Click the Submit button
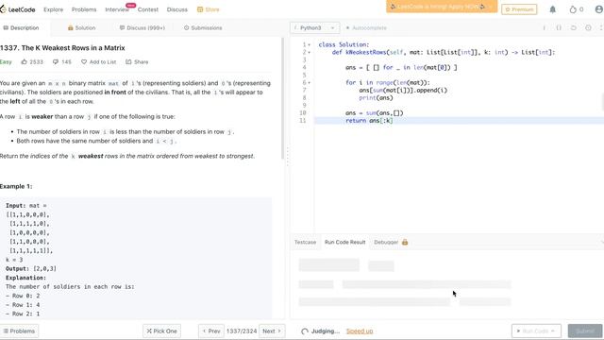 coord(585,331)
